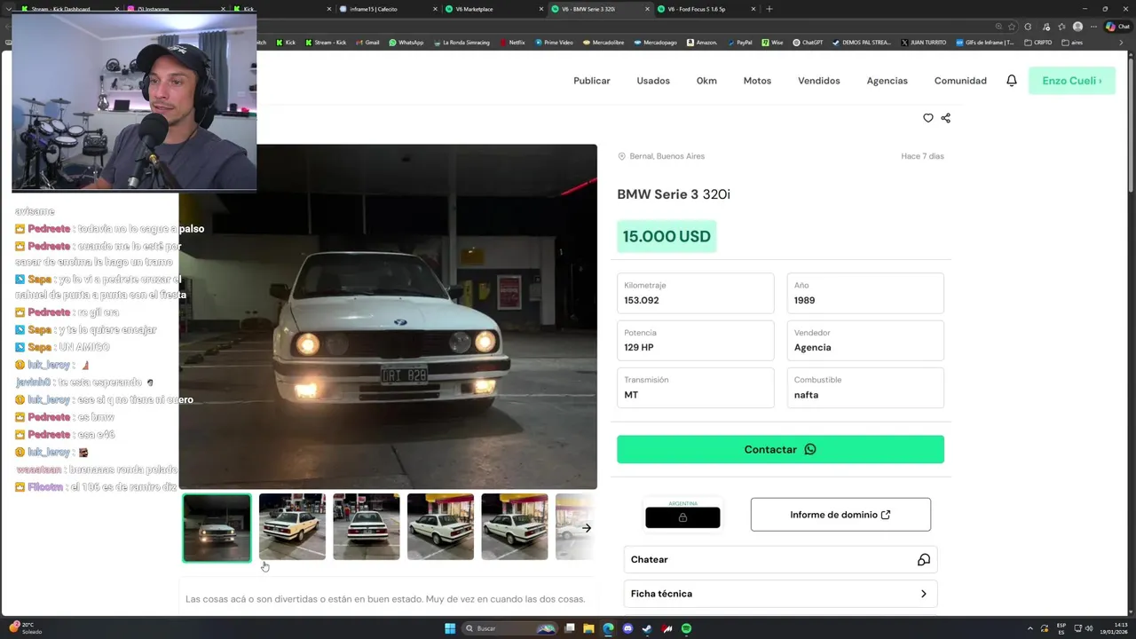Click the BMW Serie 3 320i title
1136x639 pixels.
pyautogui.click(x=674, y=194)
